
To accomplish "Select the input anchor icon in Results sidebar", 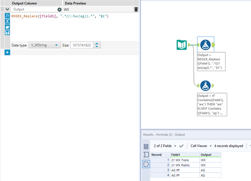I will pyautogui.click(x=146, y=155).
